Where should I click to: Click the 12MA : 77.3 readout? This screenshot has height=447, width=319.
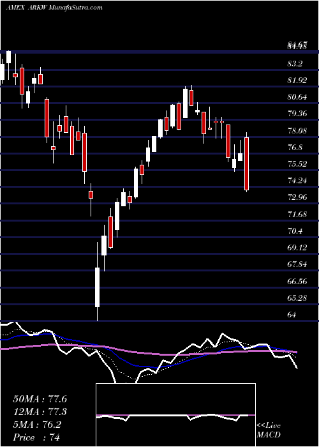point(40,412)
